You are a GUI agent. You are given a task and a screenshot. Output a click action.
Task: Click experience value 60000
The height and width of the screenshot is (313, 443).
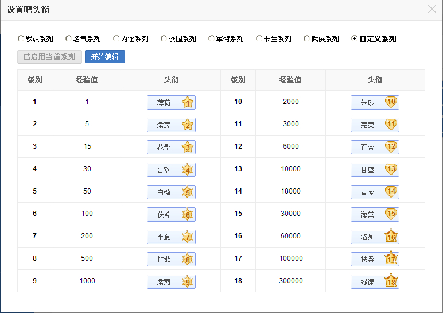291,236
